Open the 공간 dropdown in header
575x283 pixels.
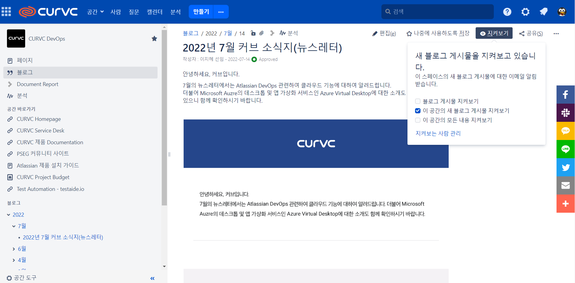[95, 12]
